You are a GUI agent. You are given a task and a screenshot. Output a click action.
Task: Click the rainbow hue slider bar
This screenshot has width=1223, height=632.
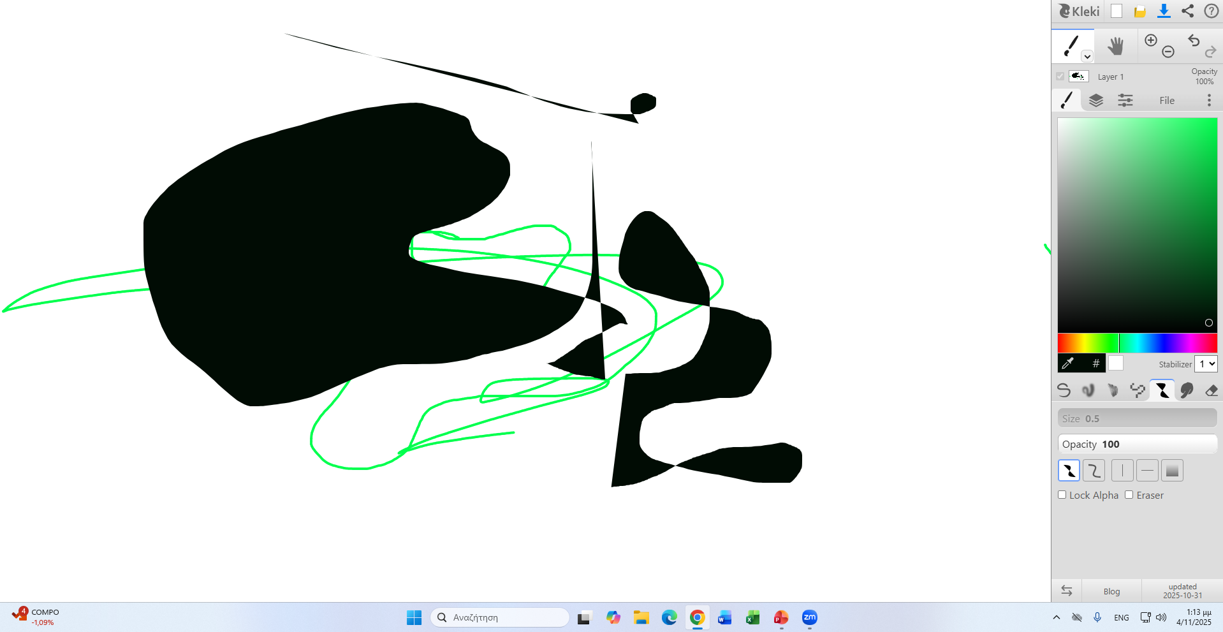(x=1137, y=343)
